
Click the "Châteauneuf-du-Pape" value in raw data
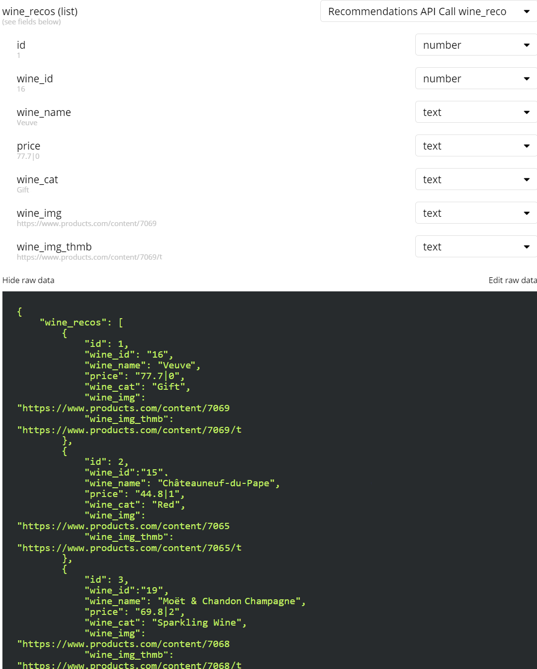(216, 483)
